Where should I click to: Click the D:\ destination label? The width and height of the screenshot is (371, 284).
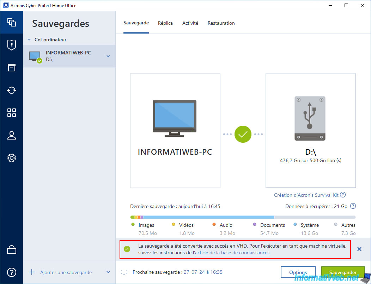coord(311,152)
